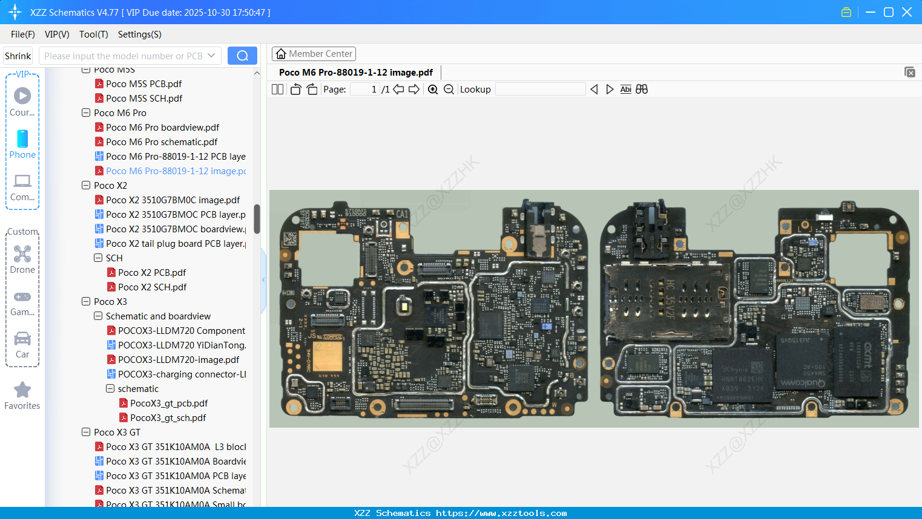Toggle two-page view layout icon
Screen dimensions: 922x519
[x=277, y=90]
